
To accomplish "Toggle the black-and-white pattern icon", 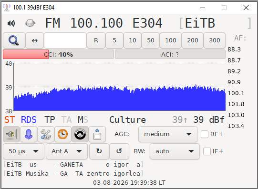I will coord(80,134).
